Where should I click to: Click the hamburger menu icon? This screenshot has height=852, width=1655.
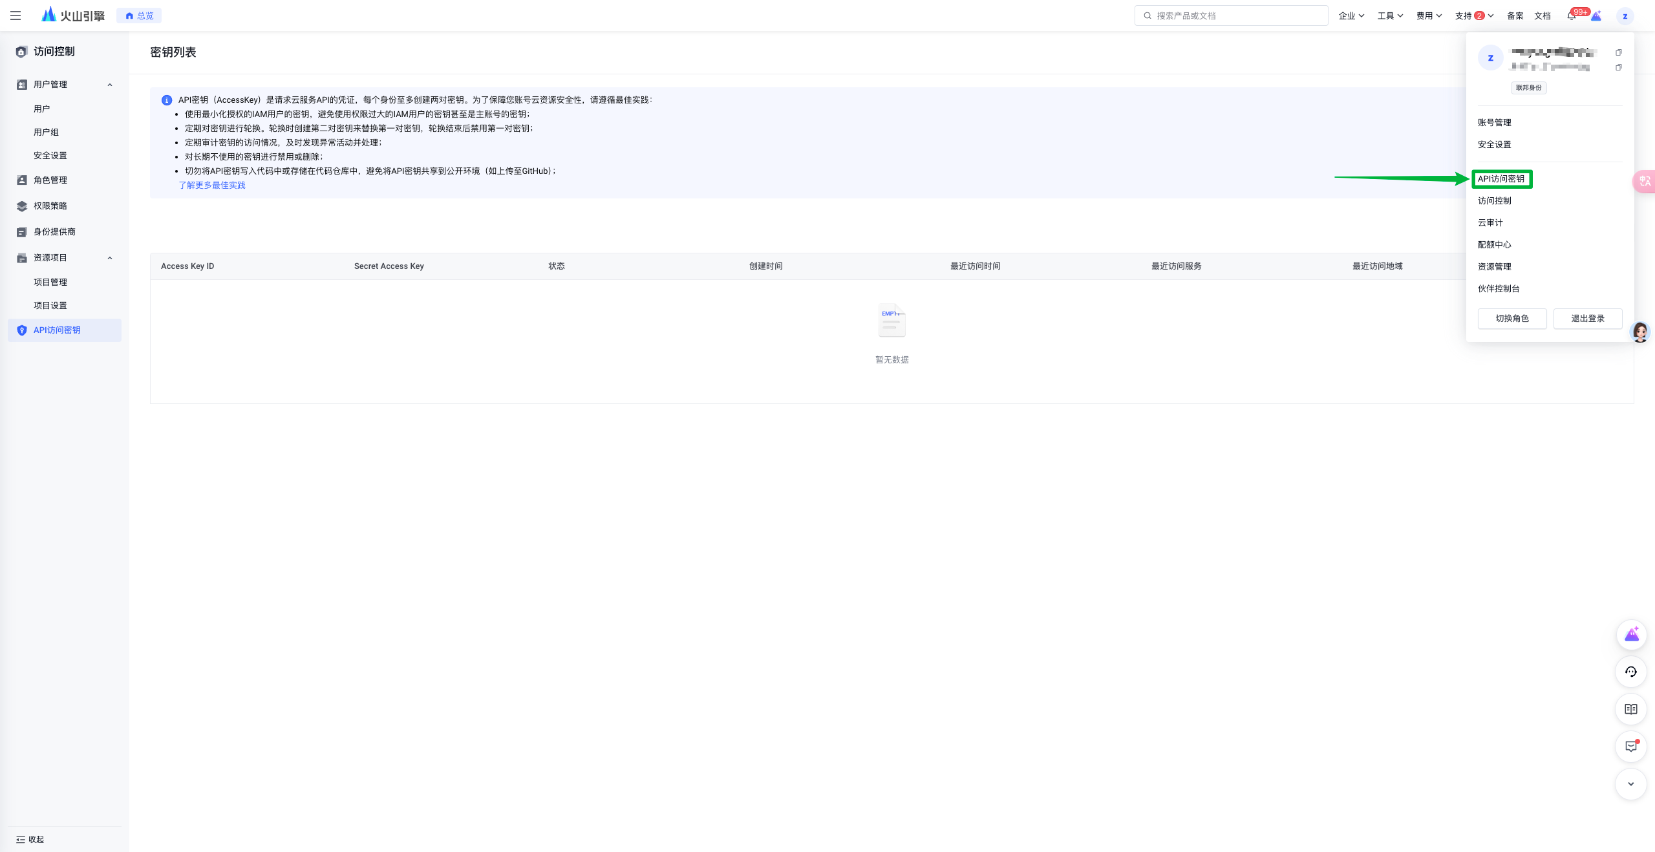pyautogui.click(x=16, y=16)
